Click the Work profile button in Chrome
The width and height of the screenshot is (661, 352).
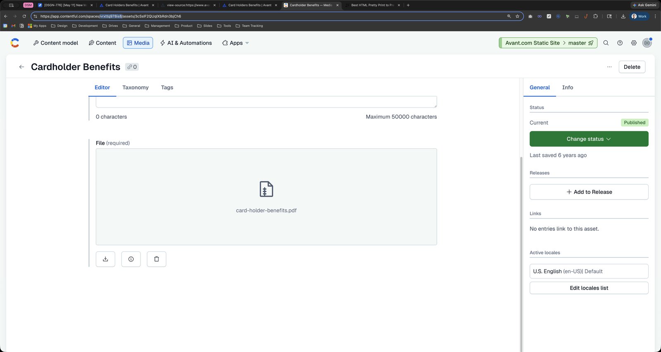click(639, 17)
